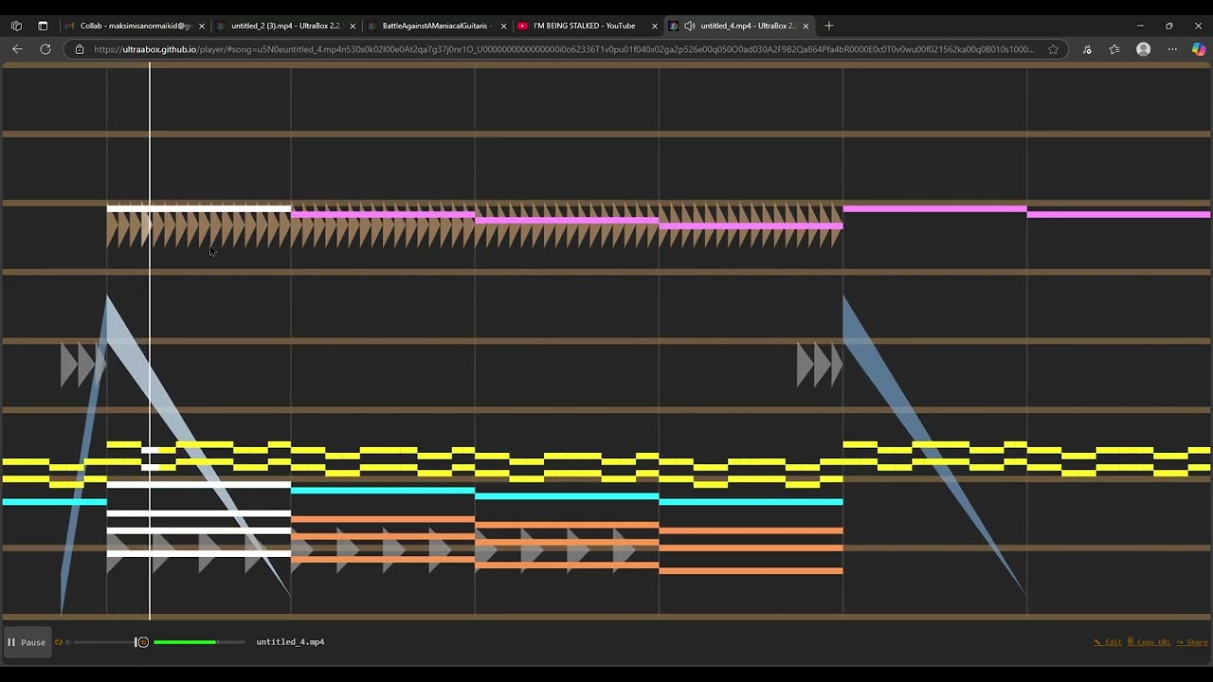This screenshot has width=1213, height=682.
Task: Toggle the loop icon beside Pause
Action: 58,642
